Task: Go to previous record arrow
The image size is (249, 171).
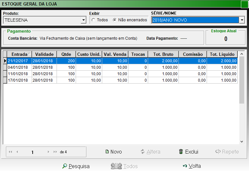Action: [17, 152]
